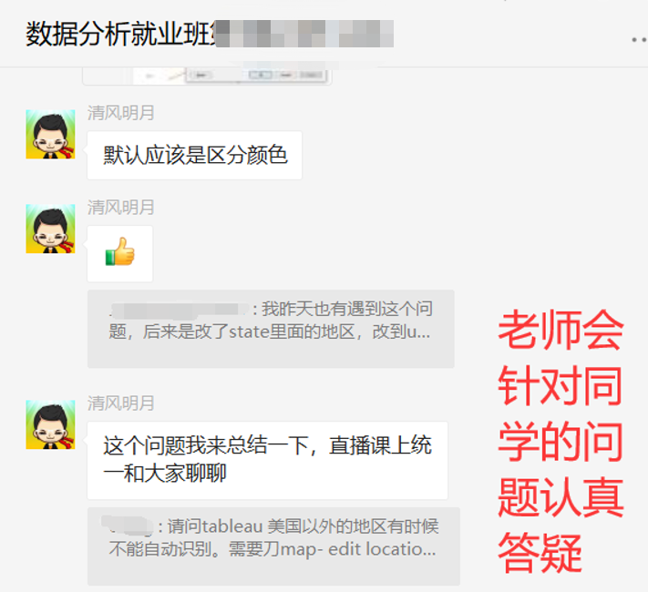This screenshot has height=592, width=648.
Task: Select the '这个问题我来总结一下' message bubble
Action: click(267, 460)
